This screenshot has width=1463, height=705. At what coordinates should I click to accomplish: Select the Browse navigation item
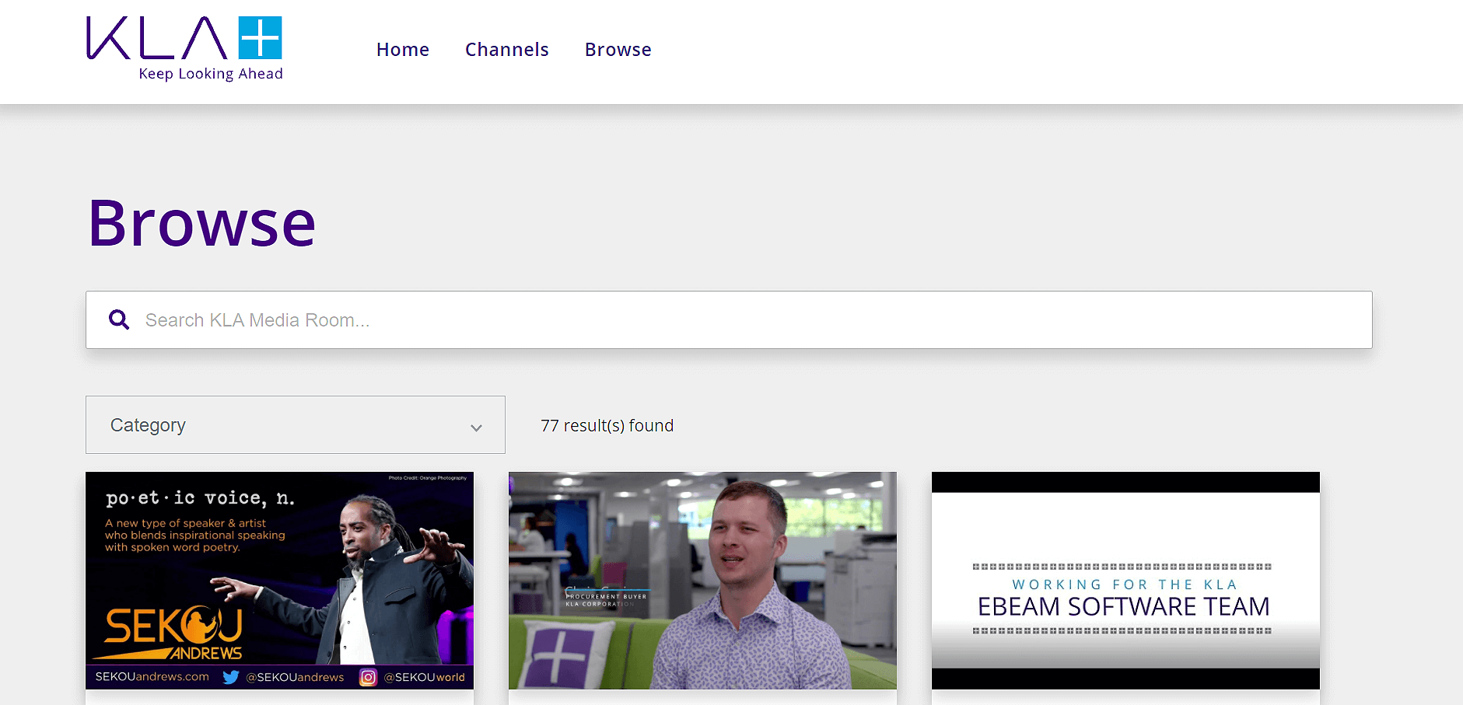click(x=618, y=50)
